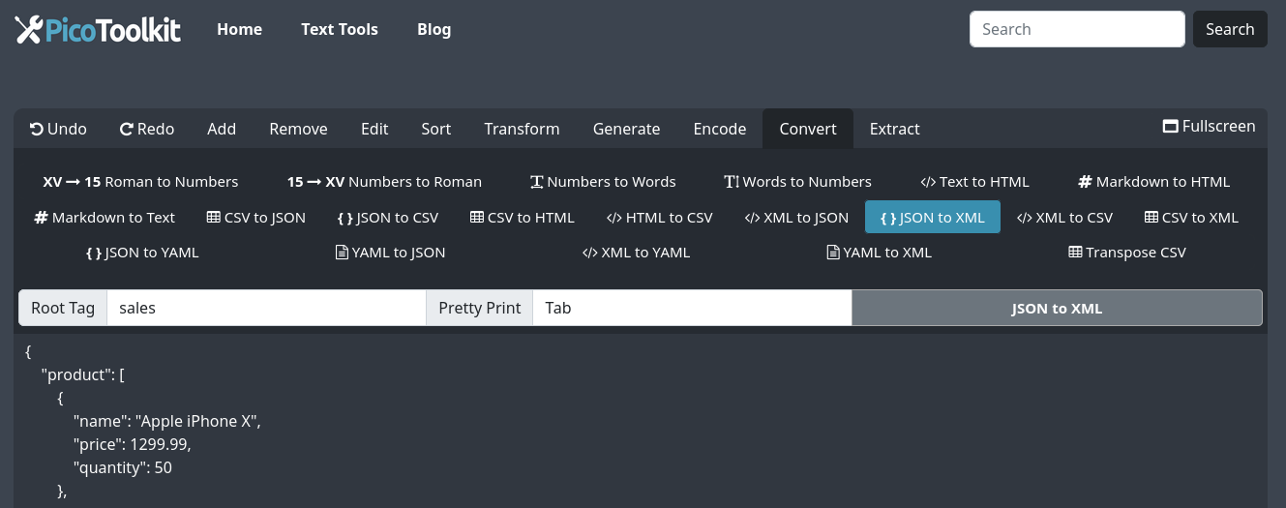Click the PicoToolkit logo

click(98, 29)
